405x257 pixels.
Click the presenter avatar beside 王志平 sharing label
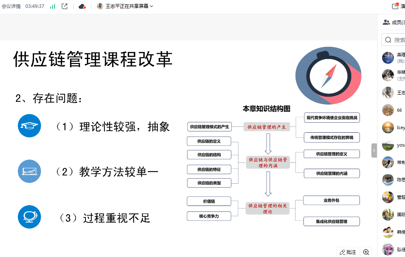pyautogui.click(x=100, y=6)
